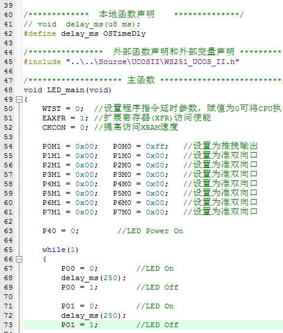This screenshot has width=283, height=333.
Task: Click P7M1 register on line 61
Action: click(52, 212)
